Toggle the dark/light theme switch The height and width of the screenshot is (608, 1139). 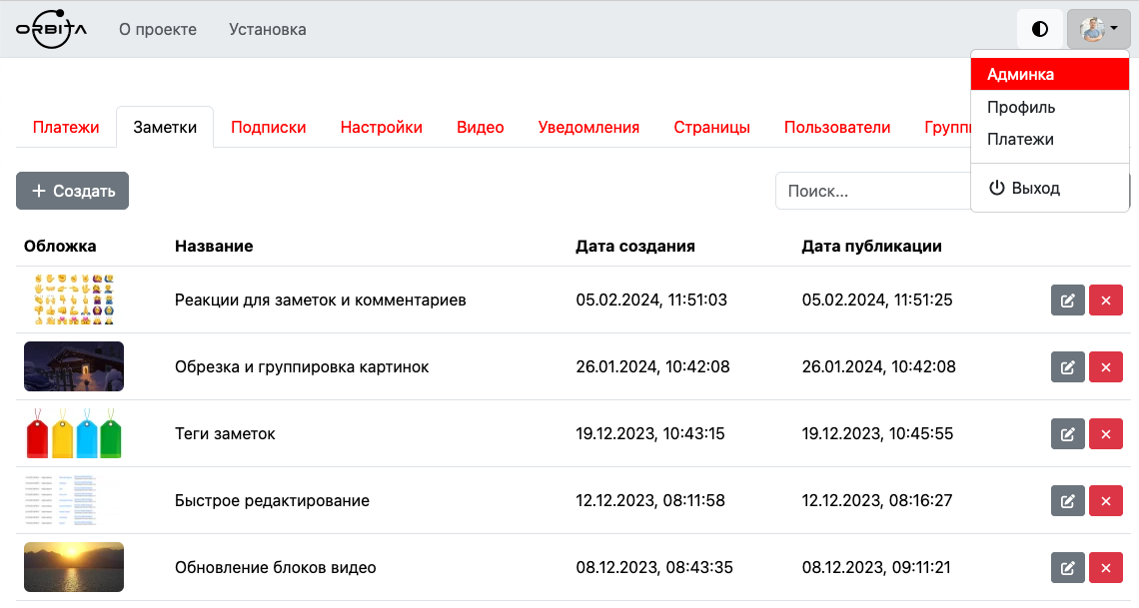1040,29
